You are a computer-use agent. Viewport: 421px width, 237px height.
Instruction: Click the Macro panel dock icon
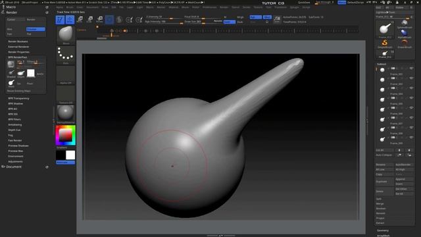tap(47, 7)
